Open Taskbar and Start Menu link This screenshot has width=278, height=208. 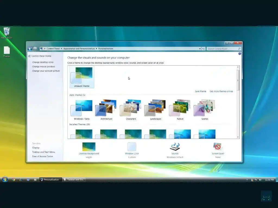pyautogui.click(x=44, y=152)
